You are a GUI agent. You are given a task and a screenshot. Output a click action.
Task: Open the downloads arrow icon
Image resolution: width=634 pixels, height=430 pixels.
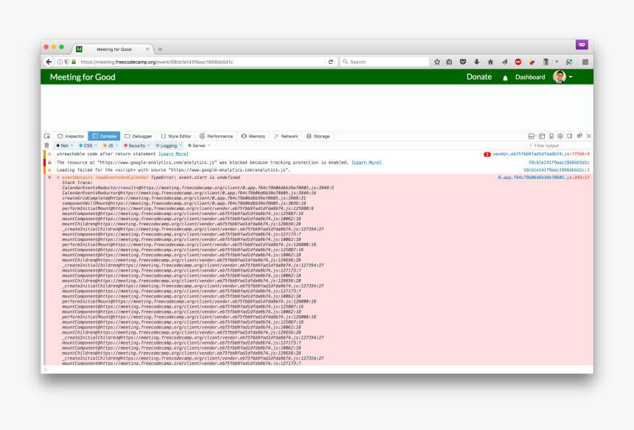[x=477, y=62]
